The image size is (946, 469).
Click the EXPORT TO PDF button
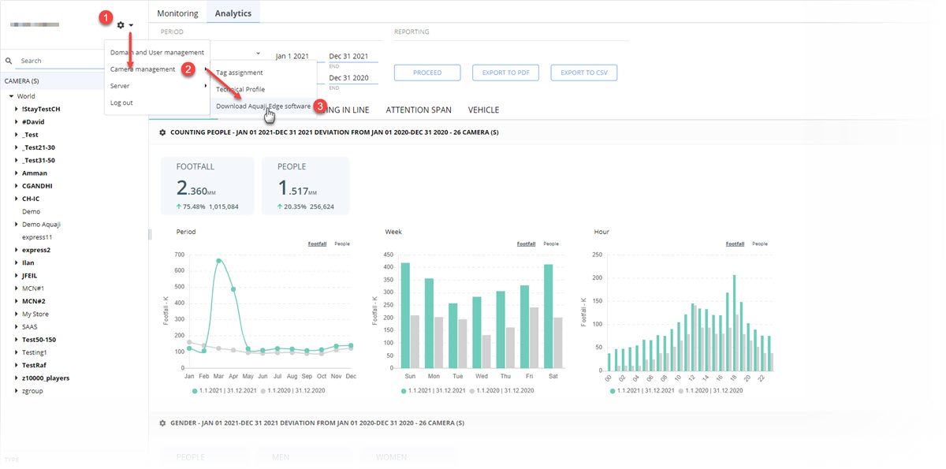click(505, 73)
